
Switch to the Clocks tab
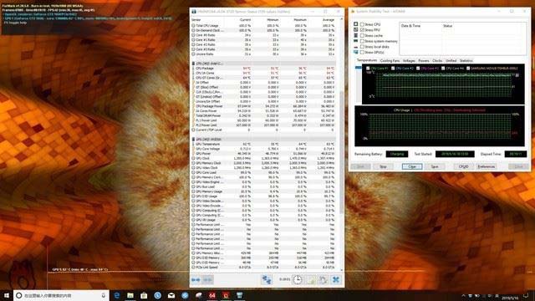[437, 61]
